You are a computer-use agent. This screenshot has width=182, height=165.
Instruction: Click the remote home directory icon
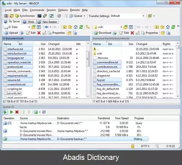click(x=168, y=27)
